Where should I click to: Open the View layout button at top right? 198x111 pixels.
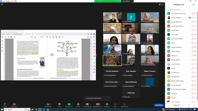[161, 4]
